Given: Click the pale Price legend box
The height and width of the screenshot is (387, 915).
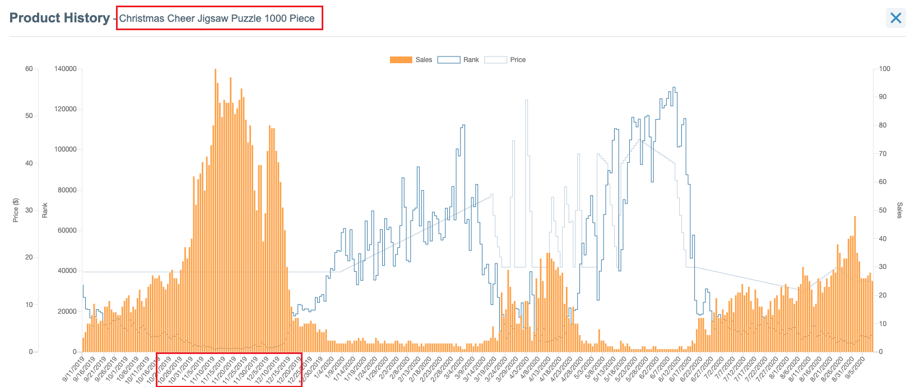Looking at the screenshot, I should point(495,60).
